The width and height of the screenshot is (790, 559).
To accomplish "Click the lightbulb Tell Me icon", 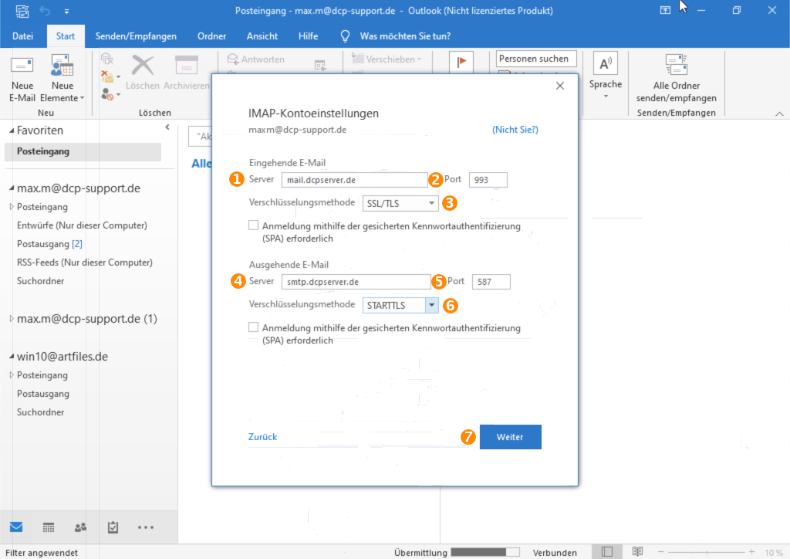I will (x=345, y=36).
